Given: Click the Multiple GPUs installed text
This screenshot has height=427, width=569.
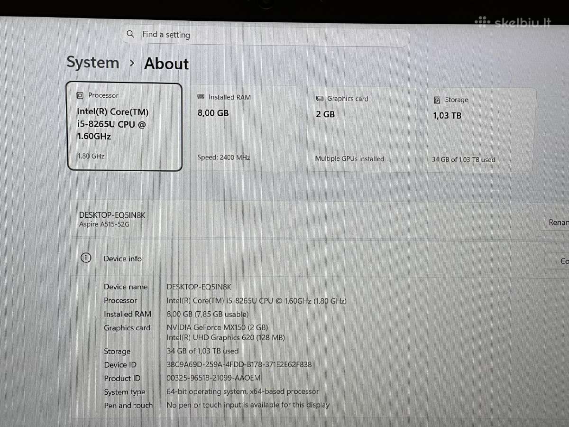Looking at the screenshot, I should click(x=349, y=158).
